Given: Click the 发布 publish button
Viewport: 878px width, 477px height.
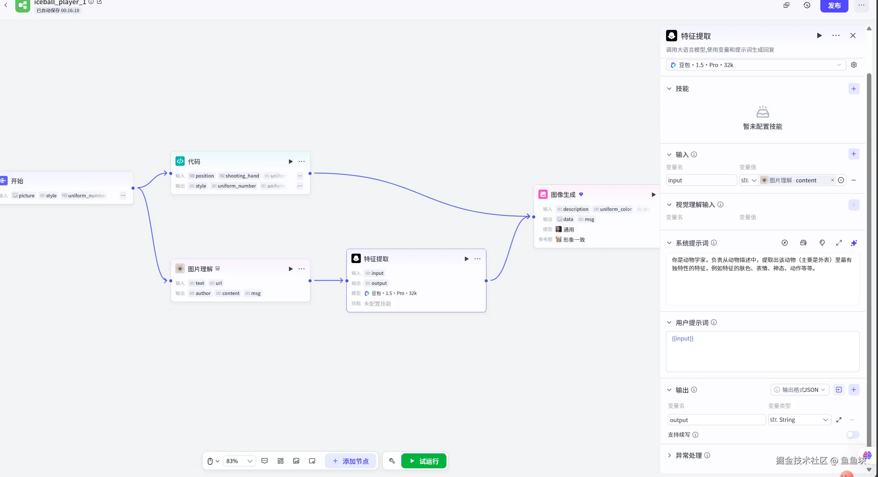Looking at the screenshot, I should pyautogui.click(x=834, y=6).
